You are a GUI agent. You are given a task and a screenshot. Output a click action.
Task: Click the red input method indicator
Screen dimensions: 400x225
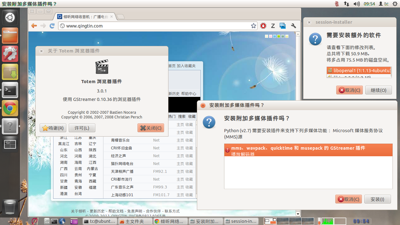[x=337, y=4]
